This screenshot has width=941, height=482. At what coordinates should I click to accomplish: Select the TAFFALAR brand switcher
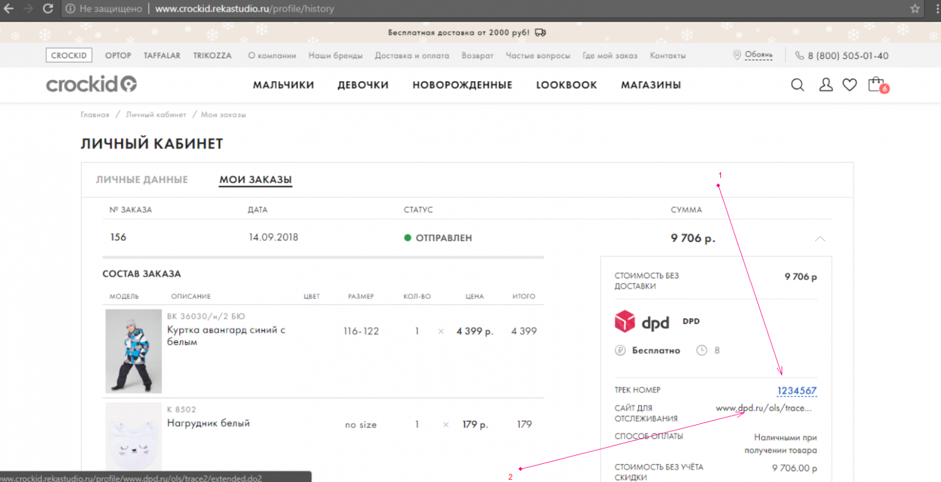tap(162, 55)
